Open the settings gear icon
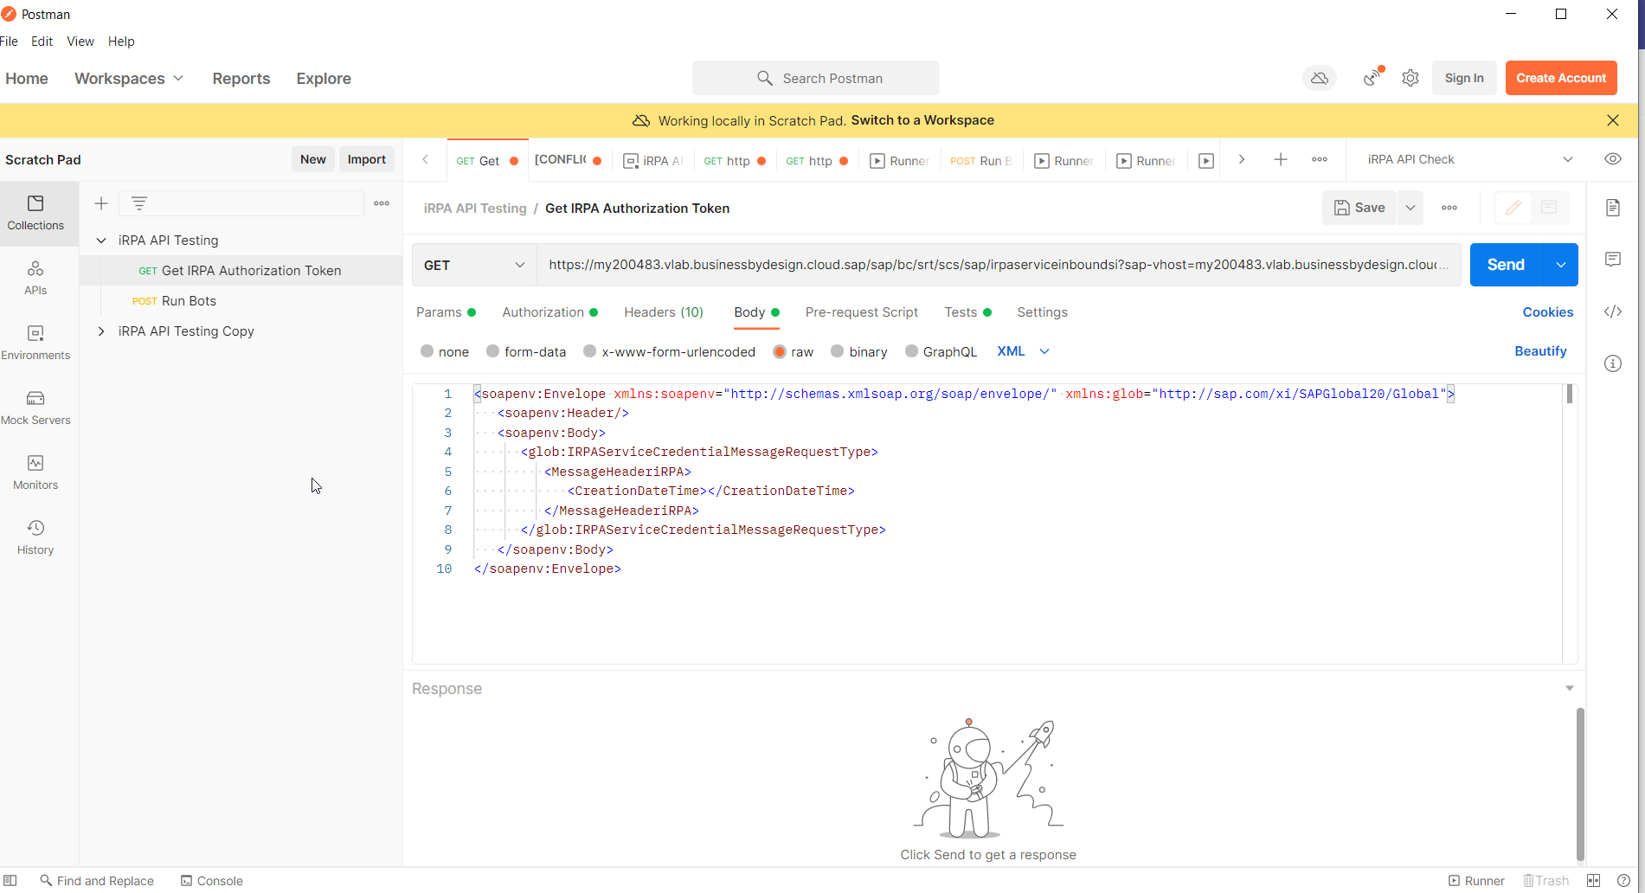The image size is (1645, 893). click(1410, 78)
